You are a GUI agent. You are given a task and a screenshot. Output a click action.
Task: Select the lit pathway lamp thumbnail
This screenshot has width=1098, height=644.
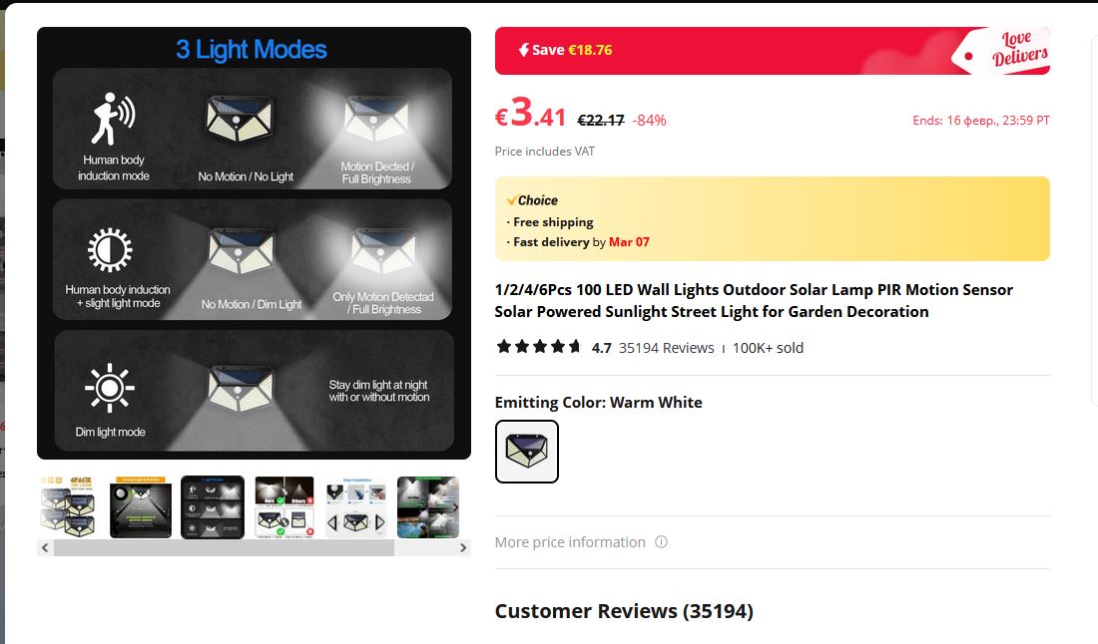point(141,507)
